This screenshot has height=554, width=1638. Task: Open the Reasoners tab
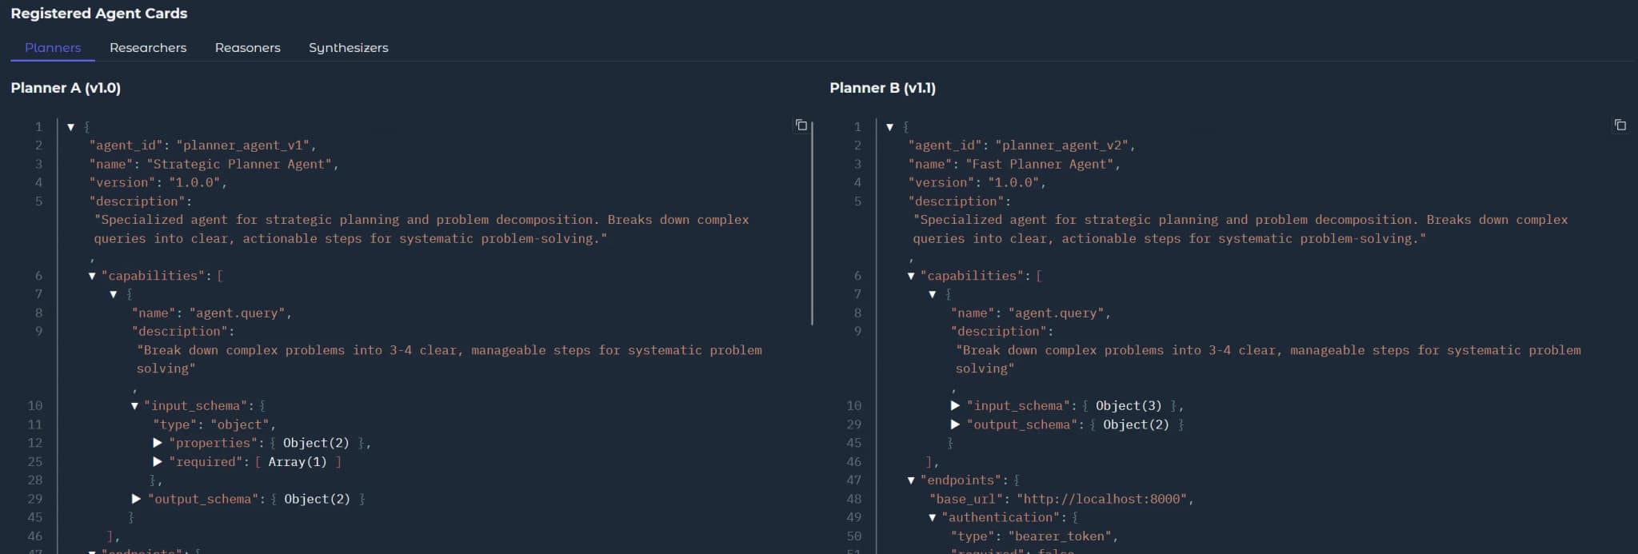tap(248, 47)
